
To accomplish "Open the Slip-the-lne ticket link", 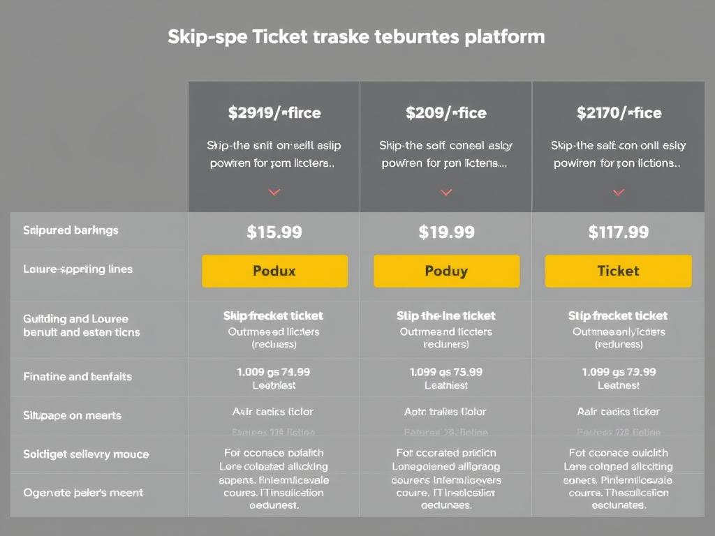I will click(445, 316).
